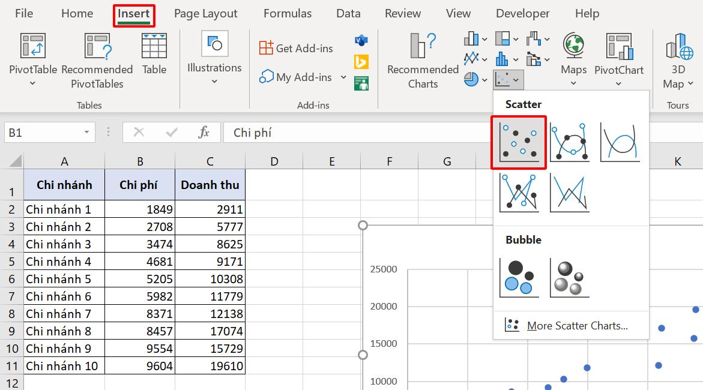Click Get Add-ins

pos(295,47)
